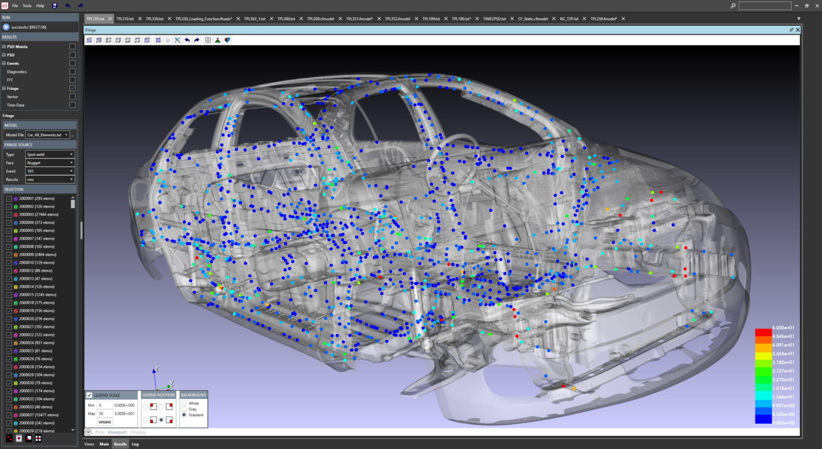Switch to the TPL310.txt tab
This screenshot has width=822, height=449.
(125, 19)
